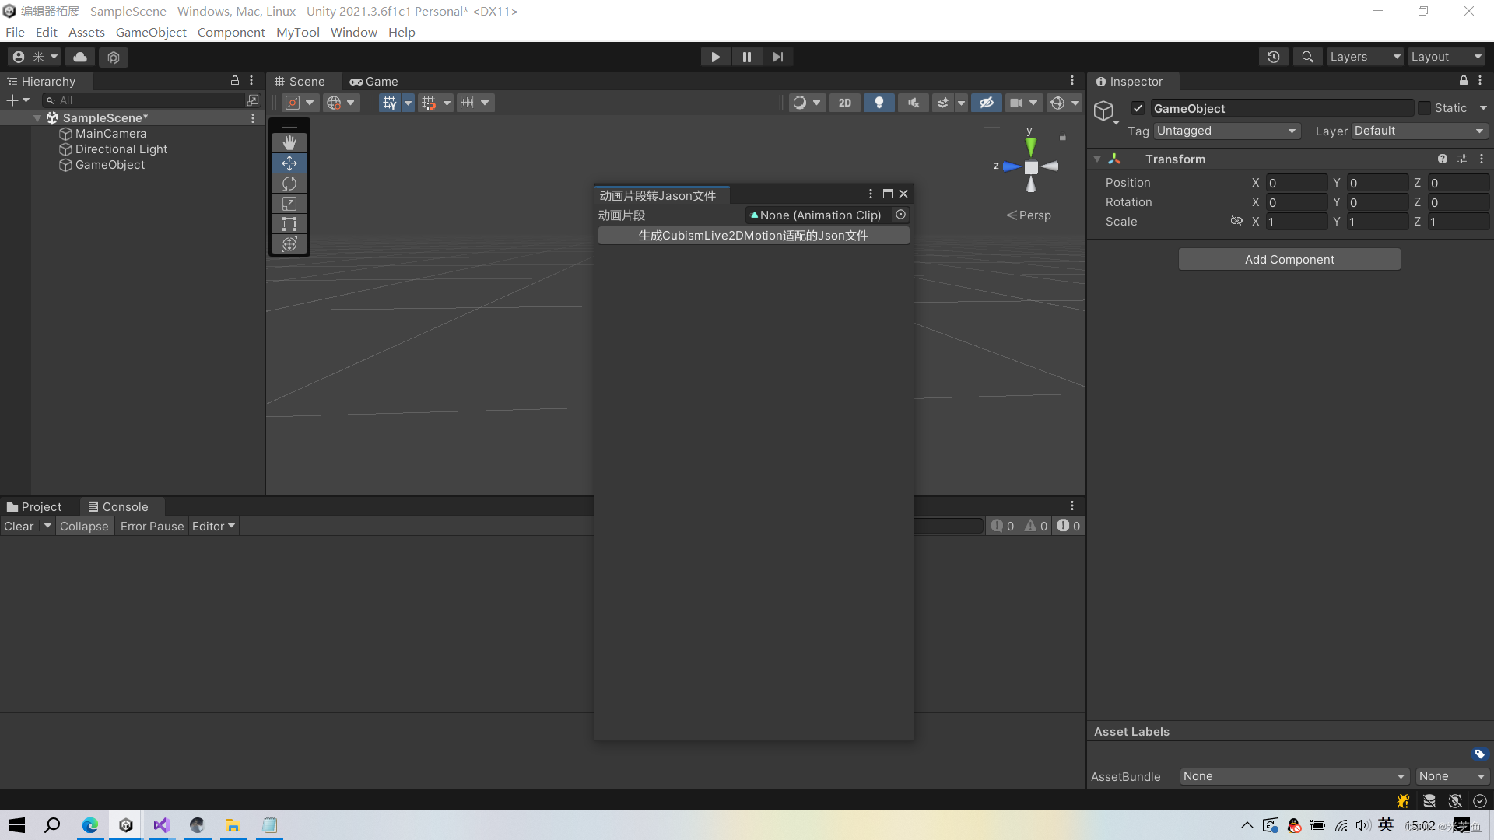Select the animation clip object picker icon
The image size is (1494, 840).
[x=900, y=215]
